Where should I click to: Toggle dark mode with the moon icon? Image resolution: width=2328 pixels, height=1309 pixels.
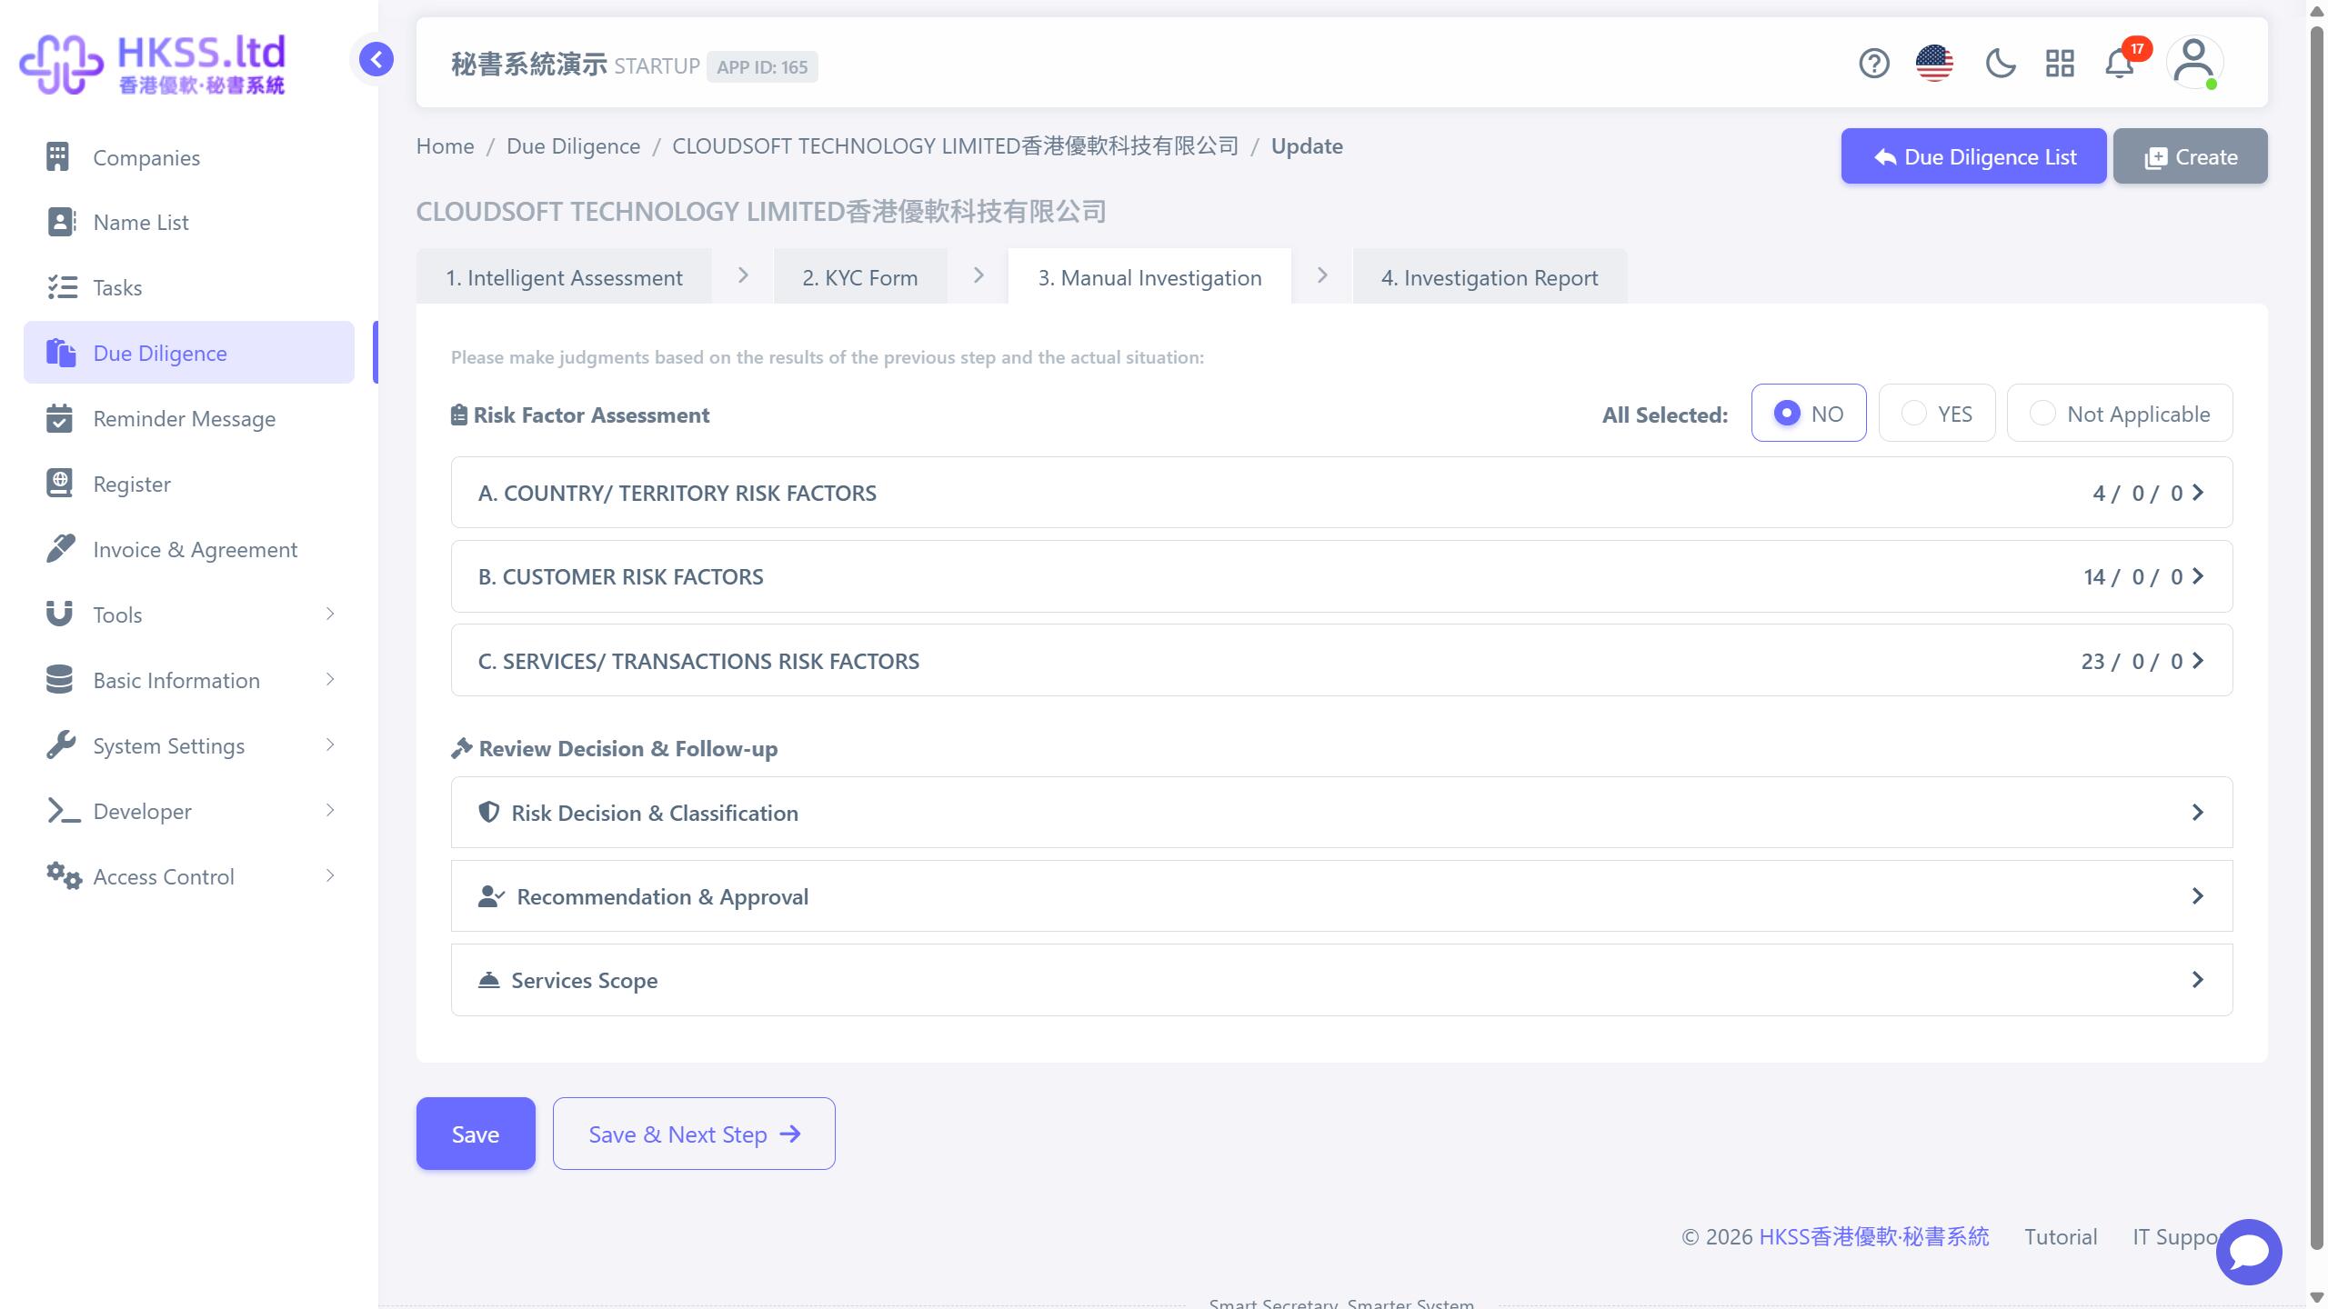tap(2000, 64)
